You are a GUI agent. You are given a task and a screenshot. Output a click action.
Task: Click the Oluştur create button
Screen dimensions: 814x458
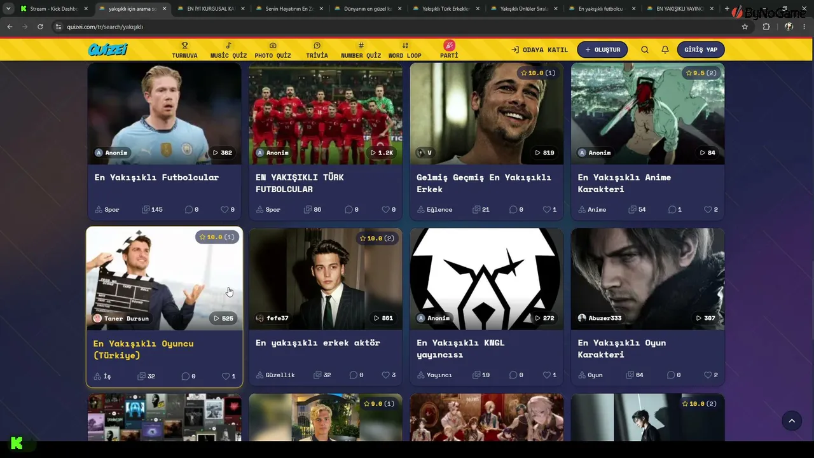602,50
